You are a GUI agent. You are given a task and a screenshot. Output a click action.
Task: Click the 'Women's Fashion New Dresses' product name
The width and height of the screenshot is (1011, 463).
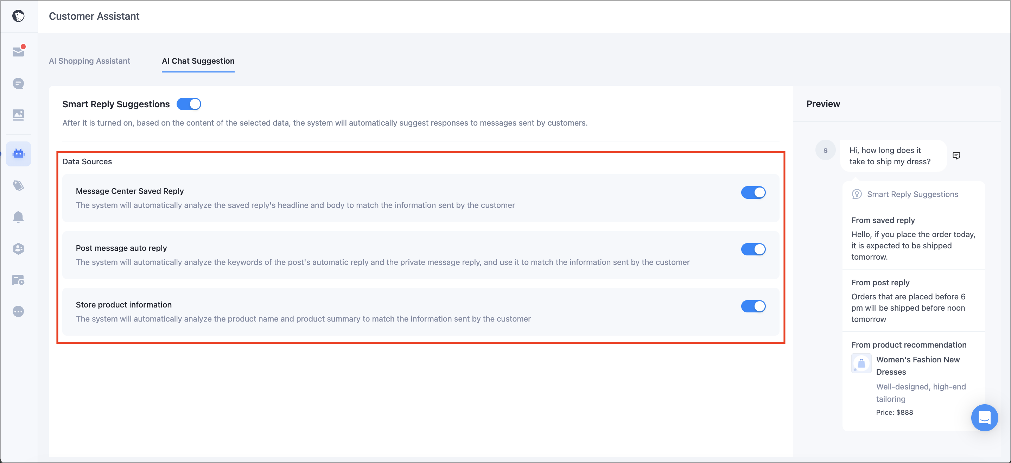918,366
